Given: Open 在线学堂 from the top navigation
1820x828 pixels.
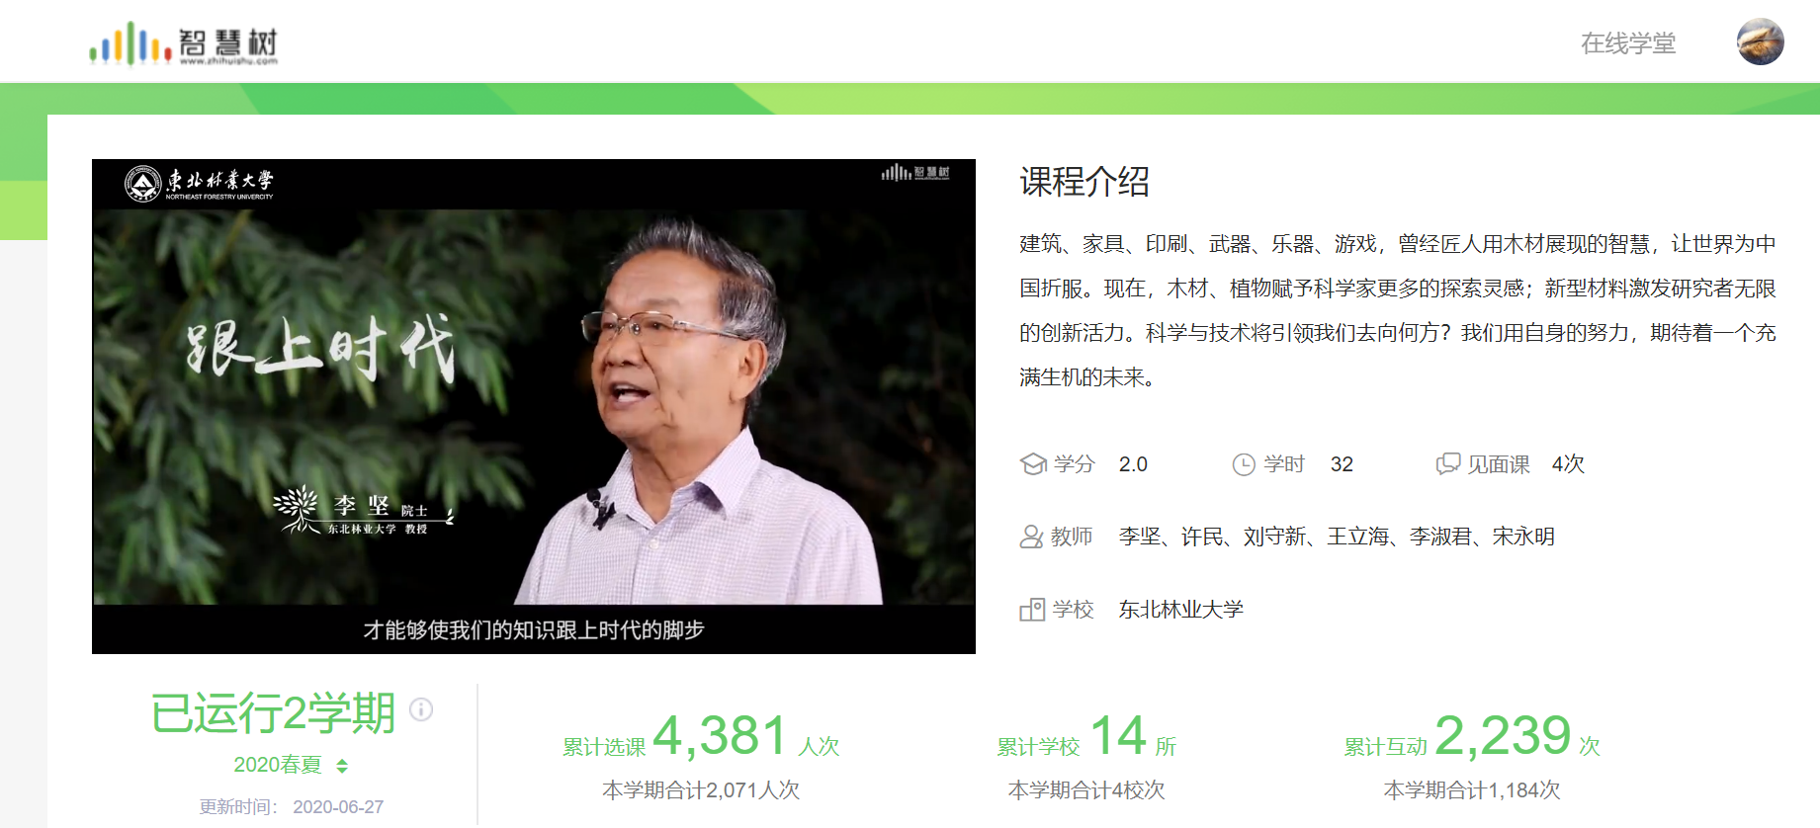Looking at the screenshot, I should pyautogui.click(x=1627, y=43).
